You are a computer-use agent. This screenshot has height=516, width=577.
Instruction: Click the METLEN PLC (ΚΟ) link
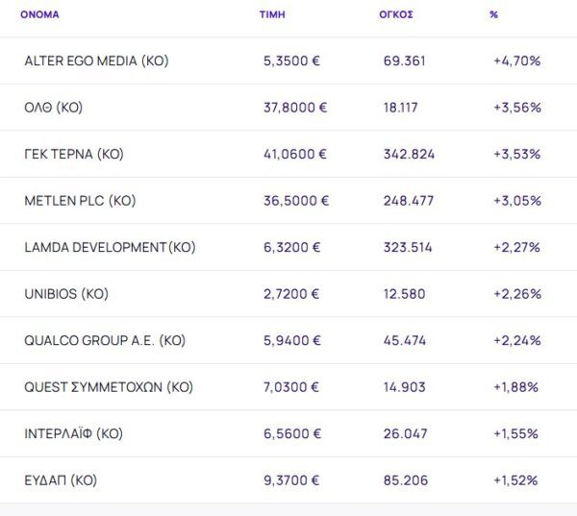tap(80, 201)
